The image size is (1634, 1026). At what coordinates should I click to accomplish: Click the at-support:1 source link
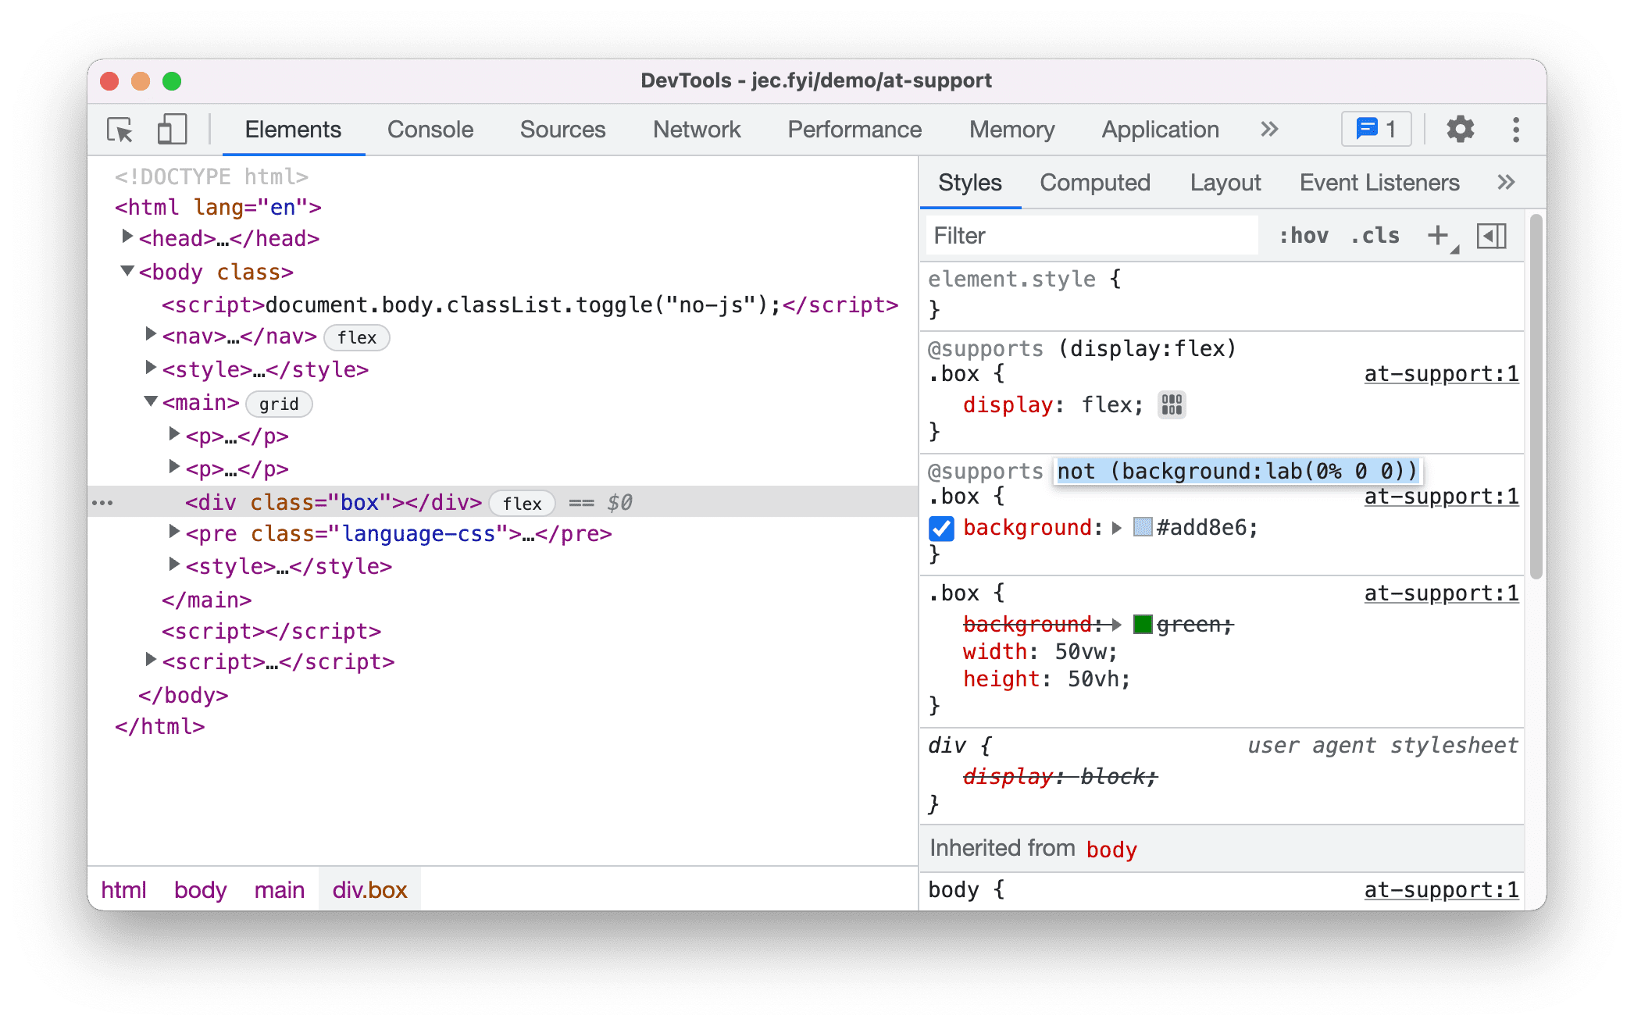[1440, 375]
